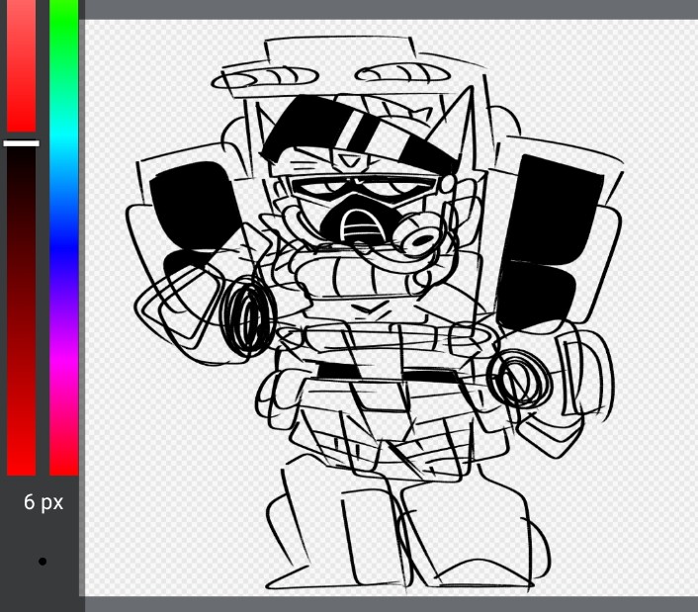Image resolution: width=698 pixels, height=612 pixels.
Task: Click the black brush size preview dot
Action: [x=43, y=562]
